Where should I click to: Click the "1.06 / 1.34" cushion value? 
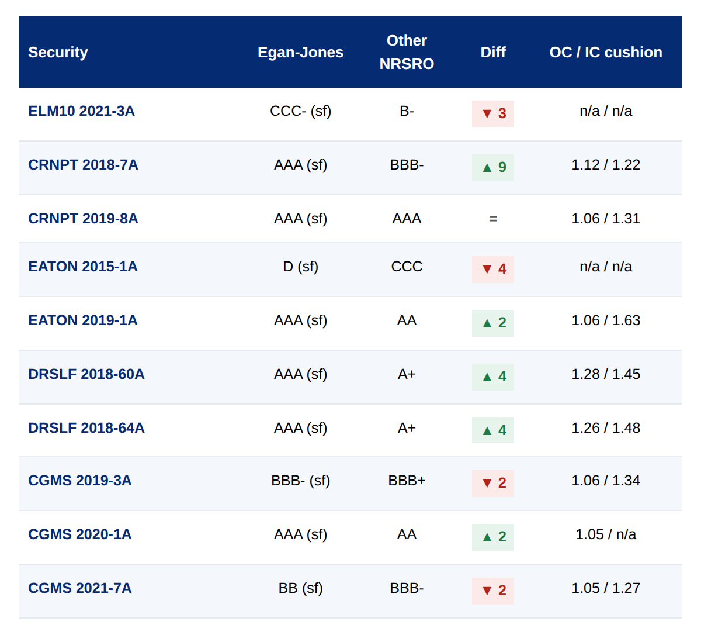(x=606, y=481)
